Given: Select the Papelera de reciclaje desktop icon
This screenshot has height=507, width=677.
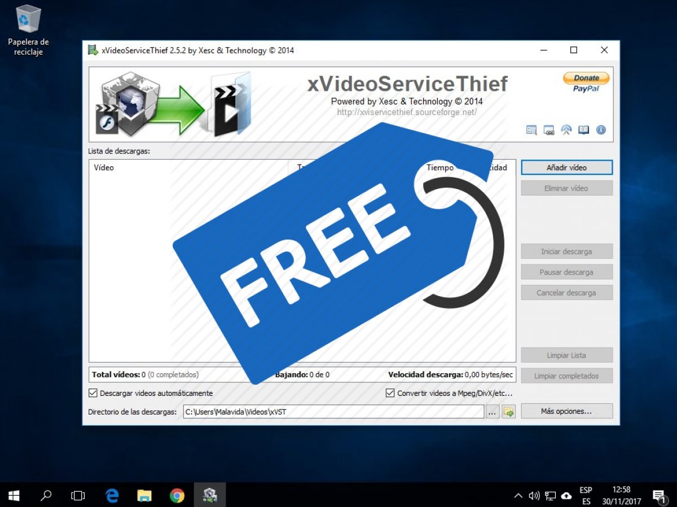Looking at the screenshot, I should click(28, 31).
